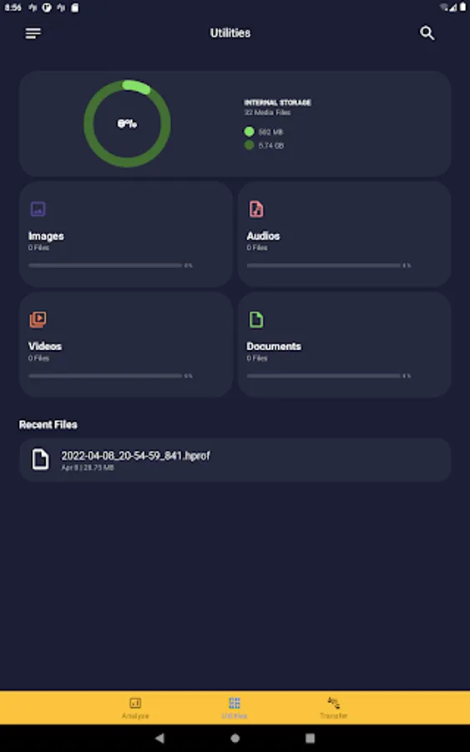This screenshot has height=752, width=470.
Task: Tap the Analyze chart icon
Action: pyautogui.click(x=135, y=703)
